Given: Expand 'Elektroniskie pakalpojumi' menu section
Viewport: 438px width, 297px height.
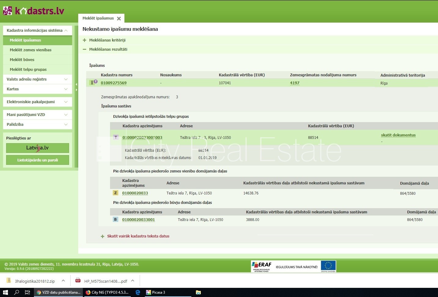Looking at the screenshot, I should pyautogui.click(x=37, y=102).
